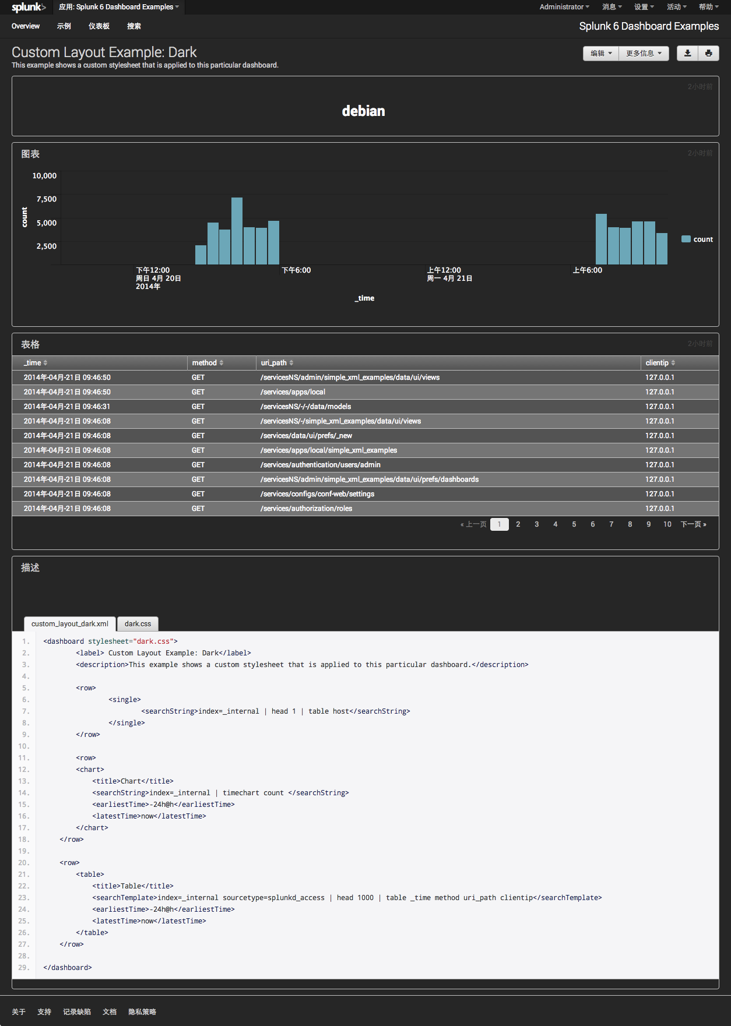
Task: Expand the 更多信息 dropdown button
Action: click(644, 53)
